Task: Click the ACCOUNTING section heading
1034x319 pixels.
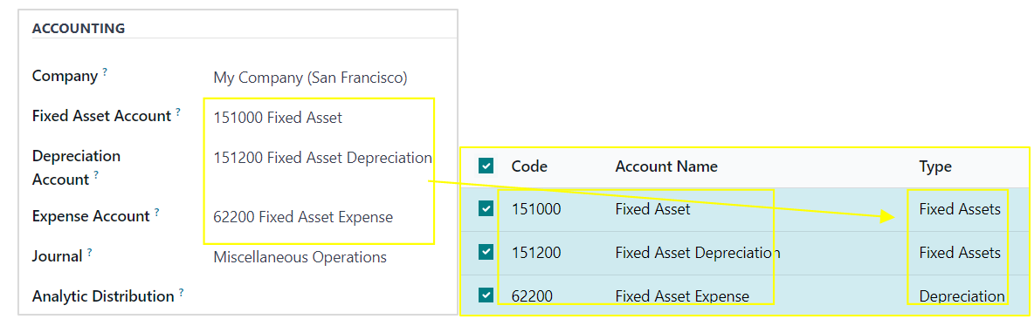Action: click(x=79, y=28)
